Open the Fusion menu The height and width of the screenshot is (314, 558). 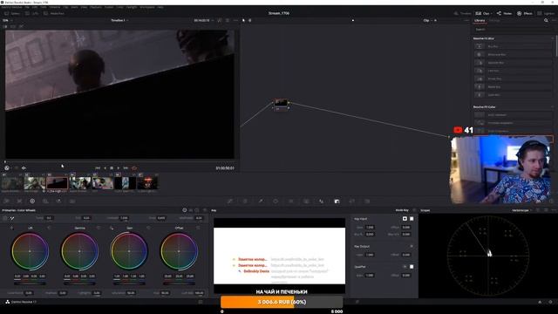pyautogui.click(x=109, y=7)
